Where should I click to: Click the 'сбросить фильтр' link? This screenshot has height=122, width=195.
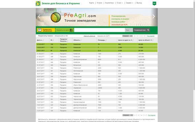tap(89, 36)
